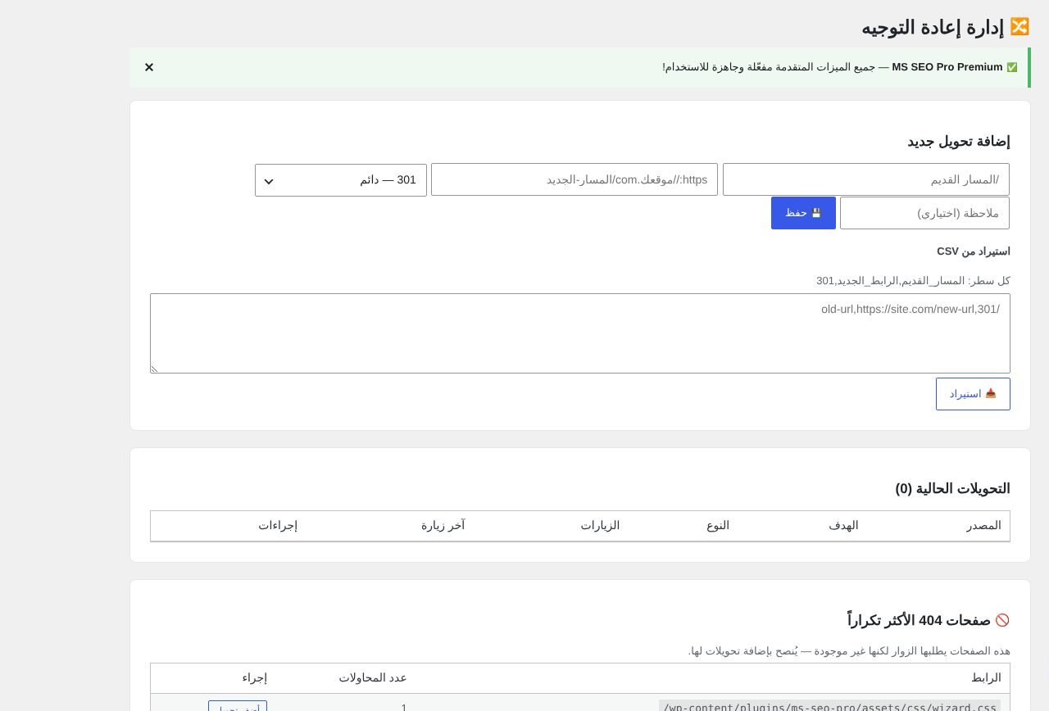Focus the CSV import text area
The height and width of the screenshot is (711, 1049).
[x=580, y=333]
